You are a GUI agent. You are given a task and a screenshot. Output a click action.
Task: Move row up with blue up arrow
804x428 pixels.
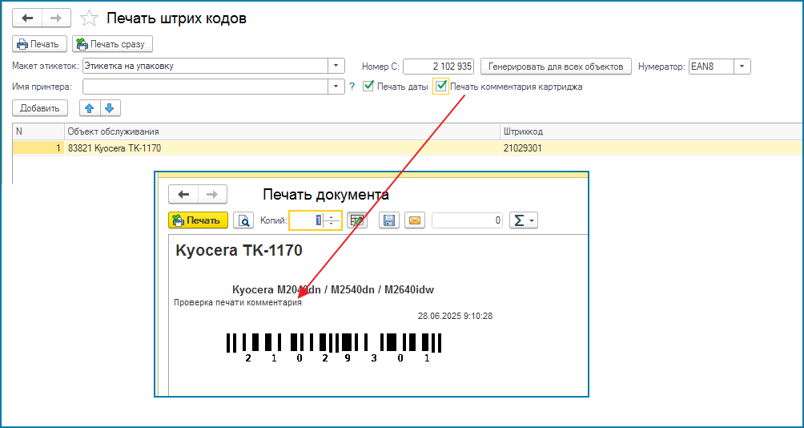[x=90, y=108]
